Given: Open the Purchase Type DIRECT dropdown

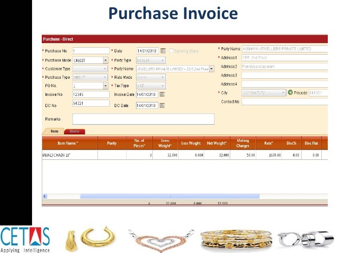Looking at the screenshot, I should [x=90, y=77].
